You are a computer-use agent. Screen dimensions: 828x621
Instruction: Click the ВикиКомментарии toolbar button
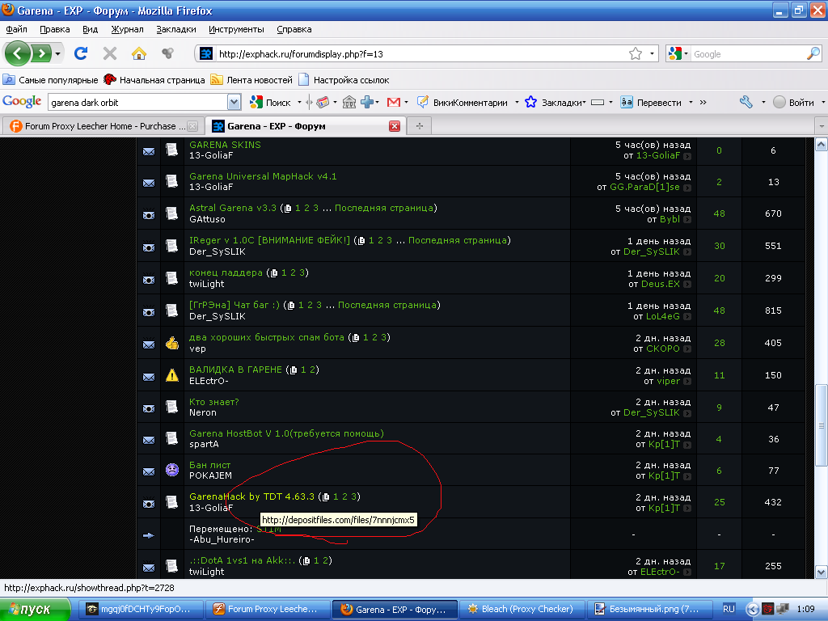(463, 103)
